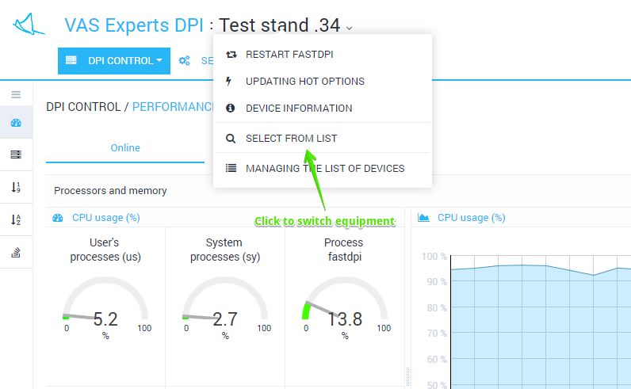Open the server list sidebar icon

pyautogui.click(x=16, y=154)
